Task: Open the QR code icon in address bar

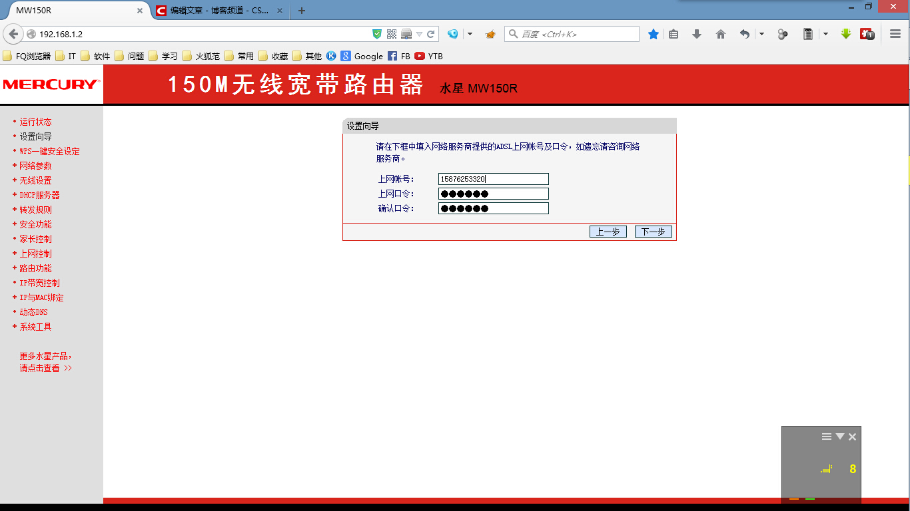Action: pos(392,34)
